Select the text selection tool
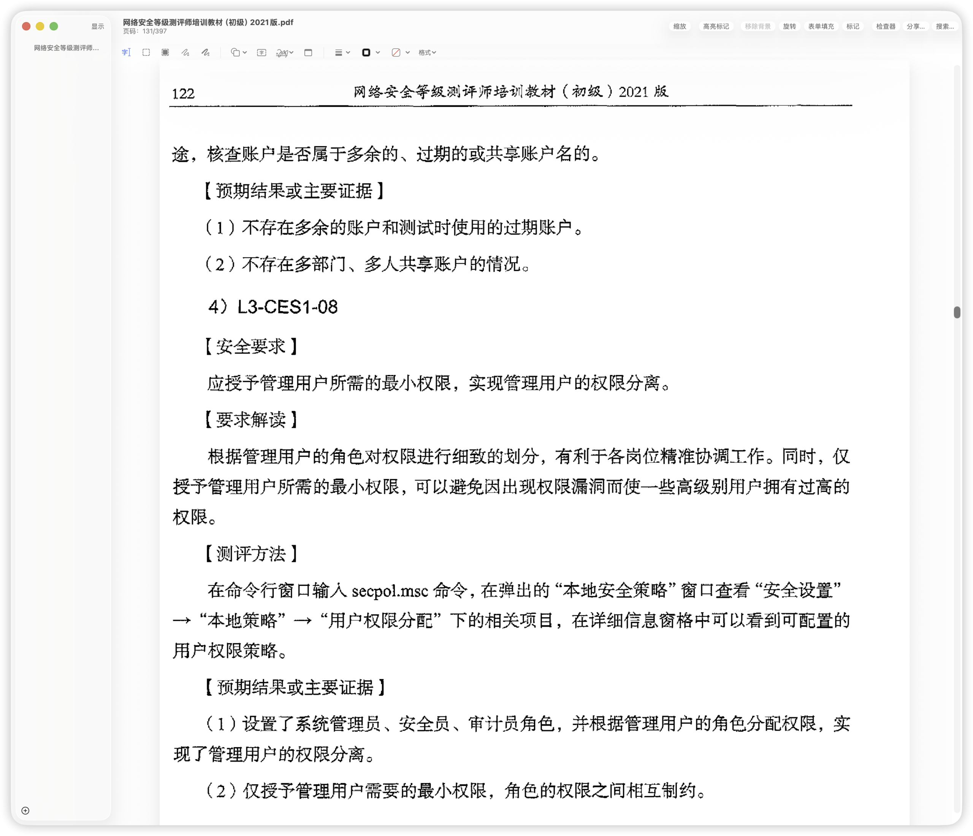This screenshot has width=973, height=836. pyautogui.click(x=126, y=52)
